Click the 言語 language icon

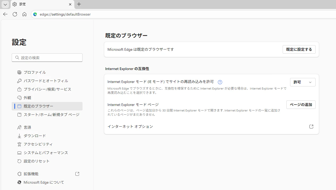[19, 127]
